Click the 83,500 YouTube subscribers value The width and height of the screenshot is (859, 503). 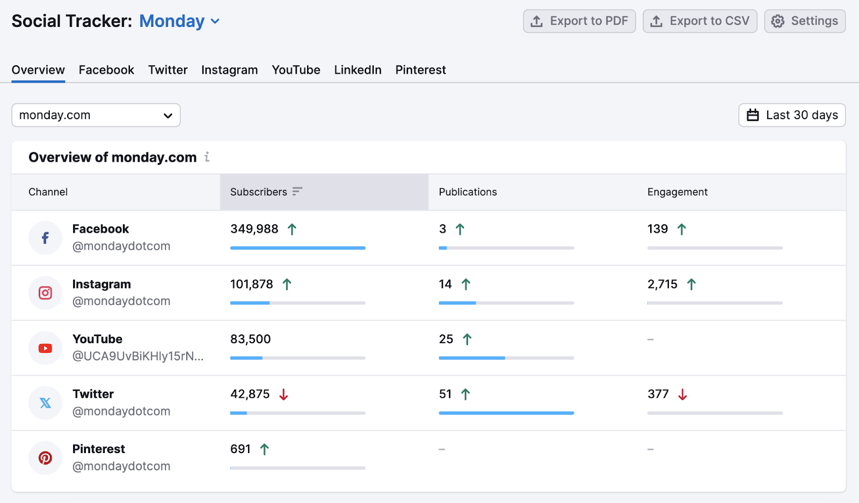(x=250, y=339)
